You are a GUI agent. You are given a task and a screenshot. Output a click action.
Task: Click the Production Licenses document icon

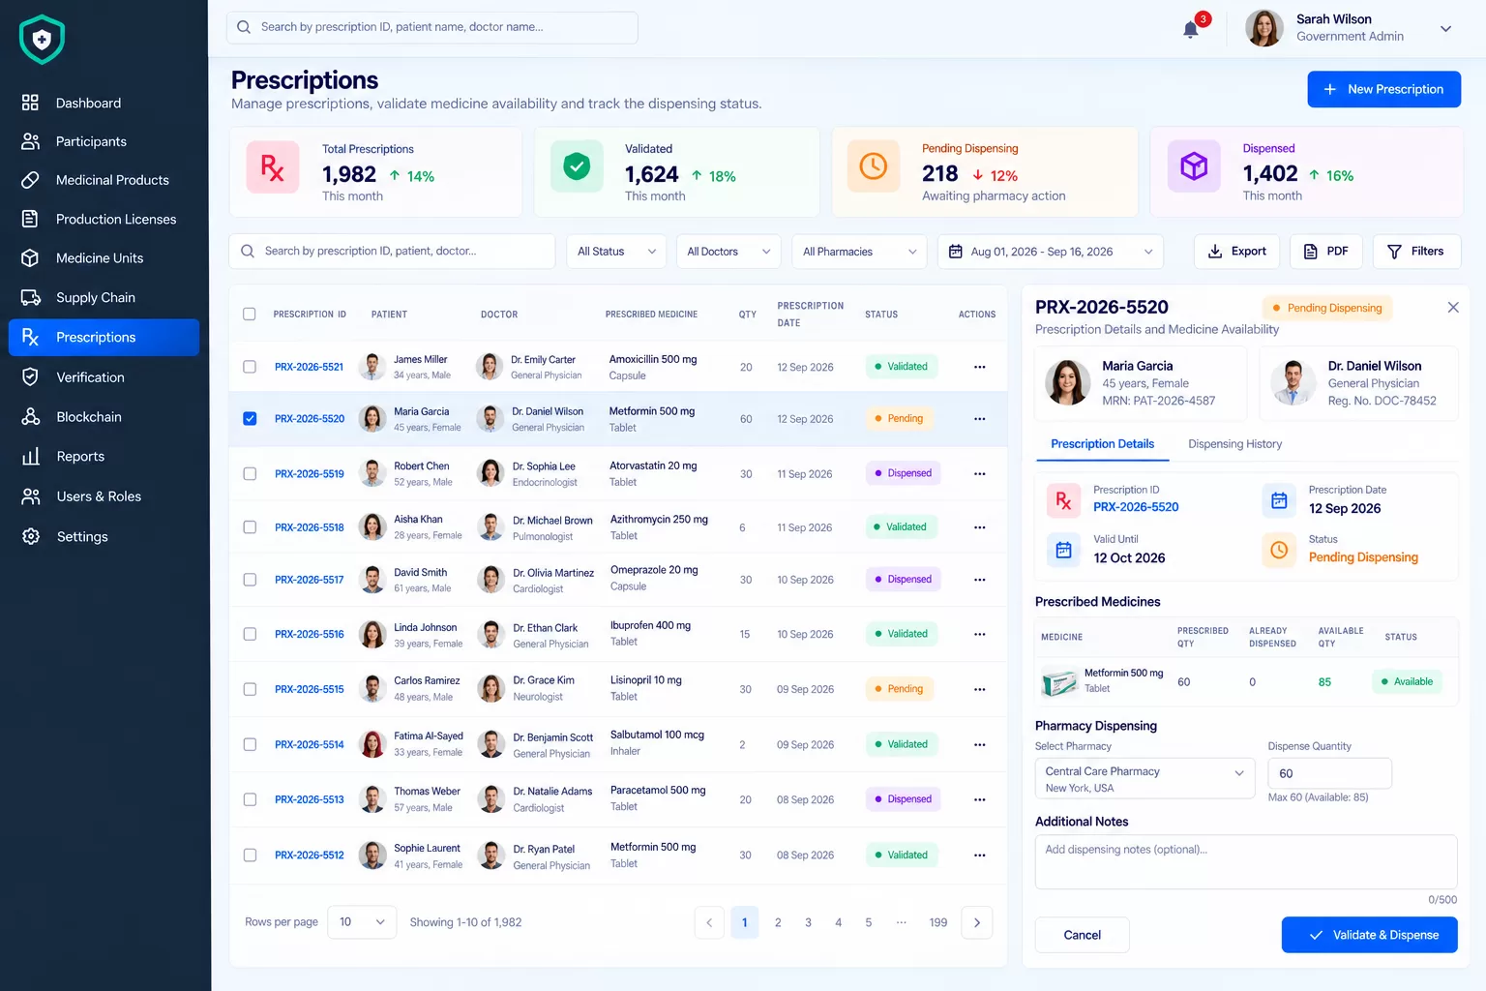(30, 219)
